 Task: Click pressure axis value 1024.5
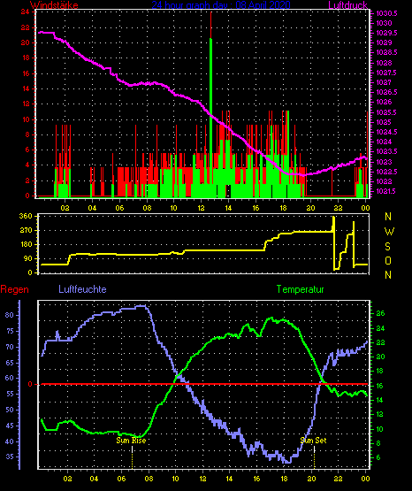(x=386, y=132)
